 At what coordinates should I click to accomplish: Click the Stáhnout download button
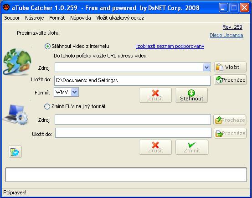pyautogui.click(x=191, y=95)
